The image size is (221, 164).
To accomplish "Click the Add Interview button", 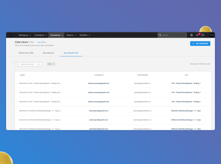I will click(x=200, y=43).
